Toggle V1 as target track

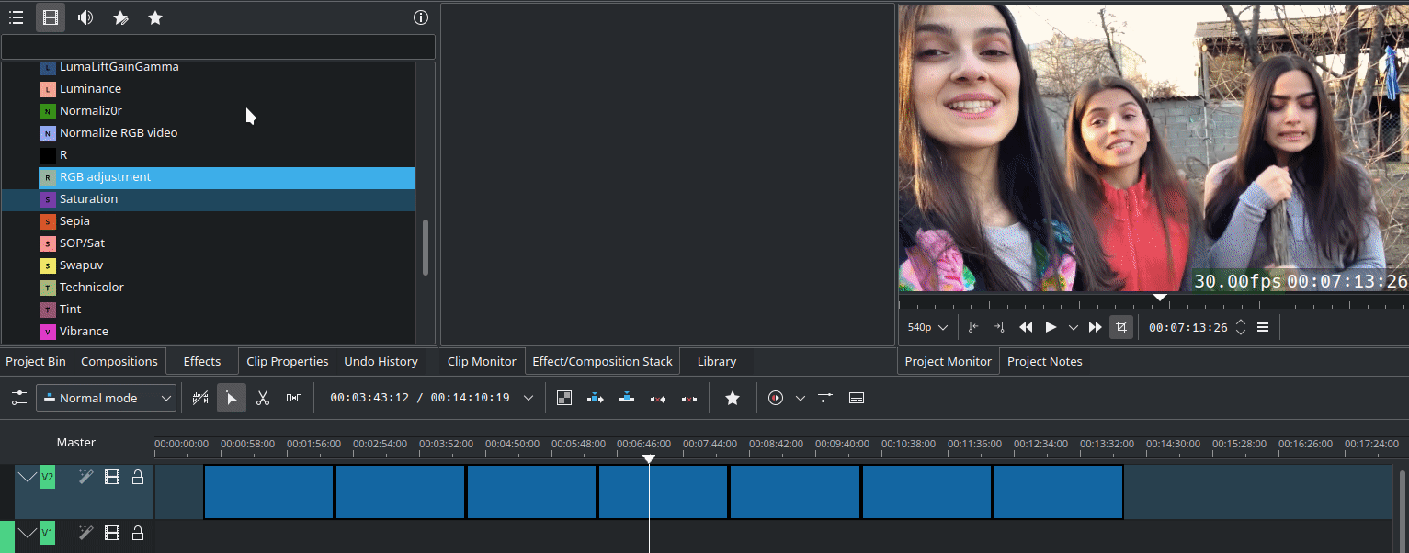(x=48, y=533)
